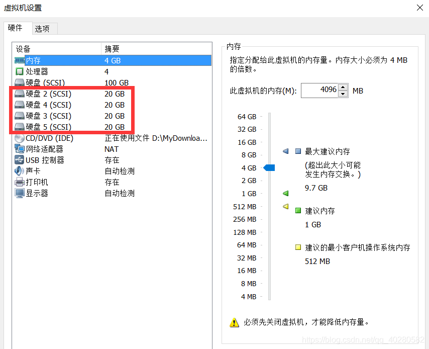Click the disk icon for 硬盘 4 (SCSI)
The image size is (429, 349).
click(x=20, y=105)
